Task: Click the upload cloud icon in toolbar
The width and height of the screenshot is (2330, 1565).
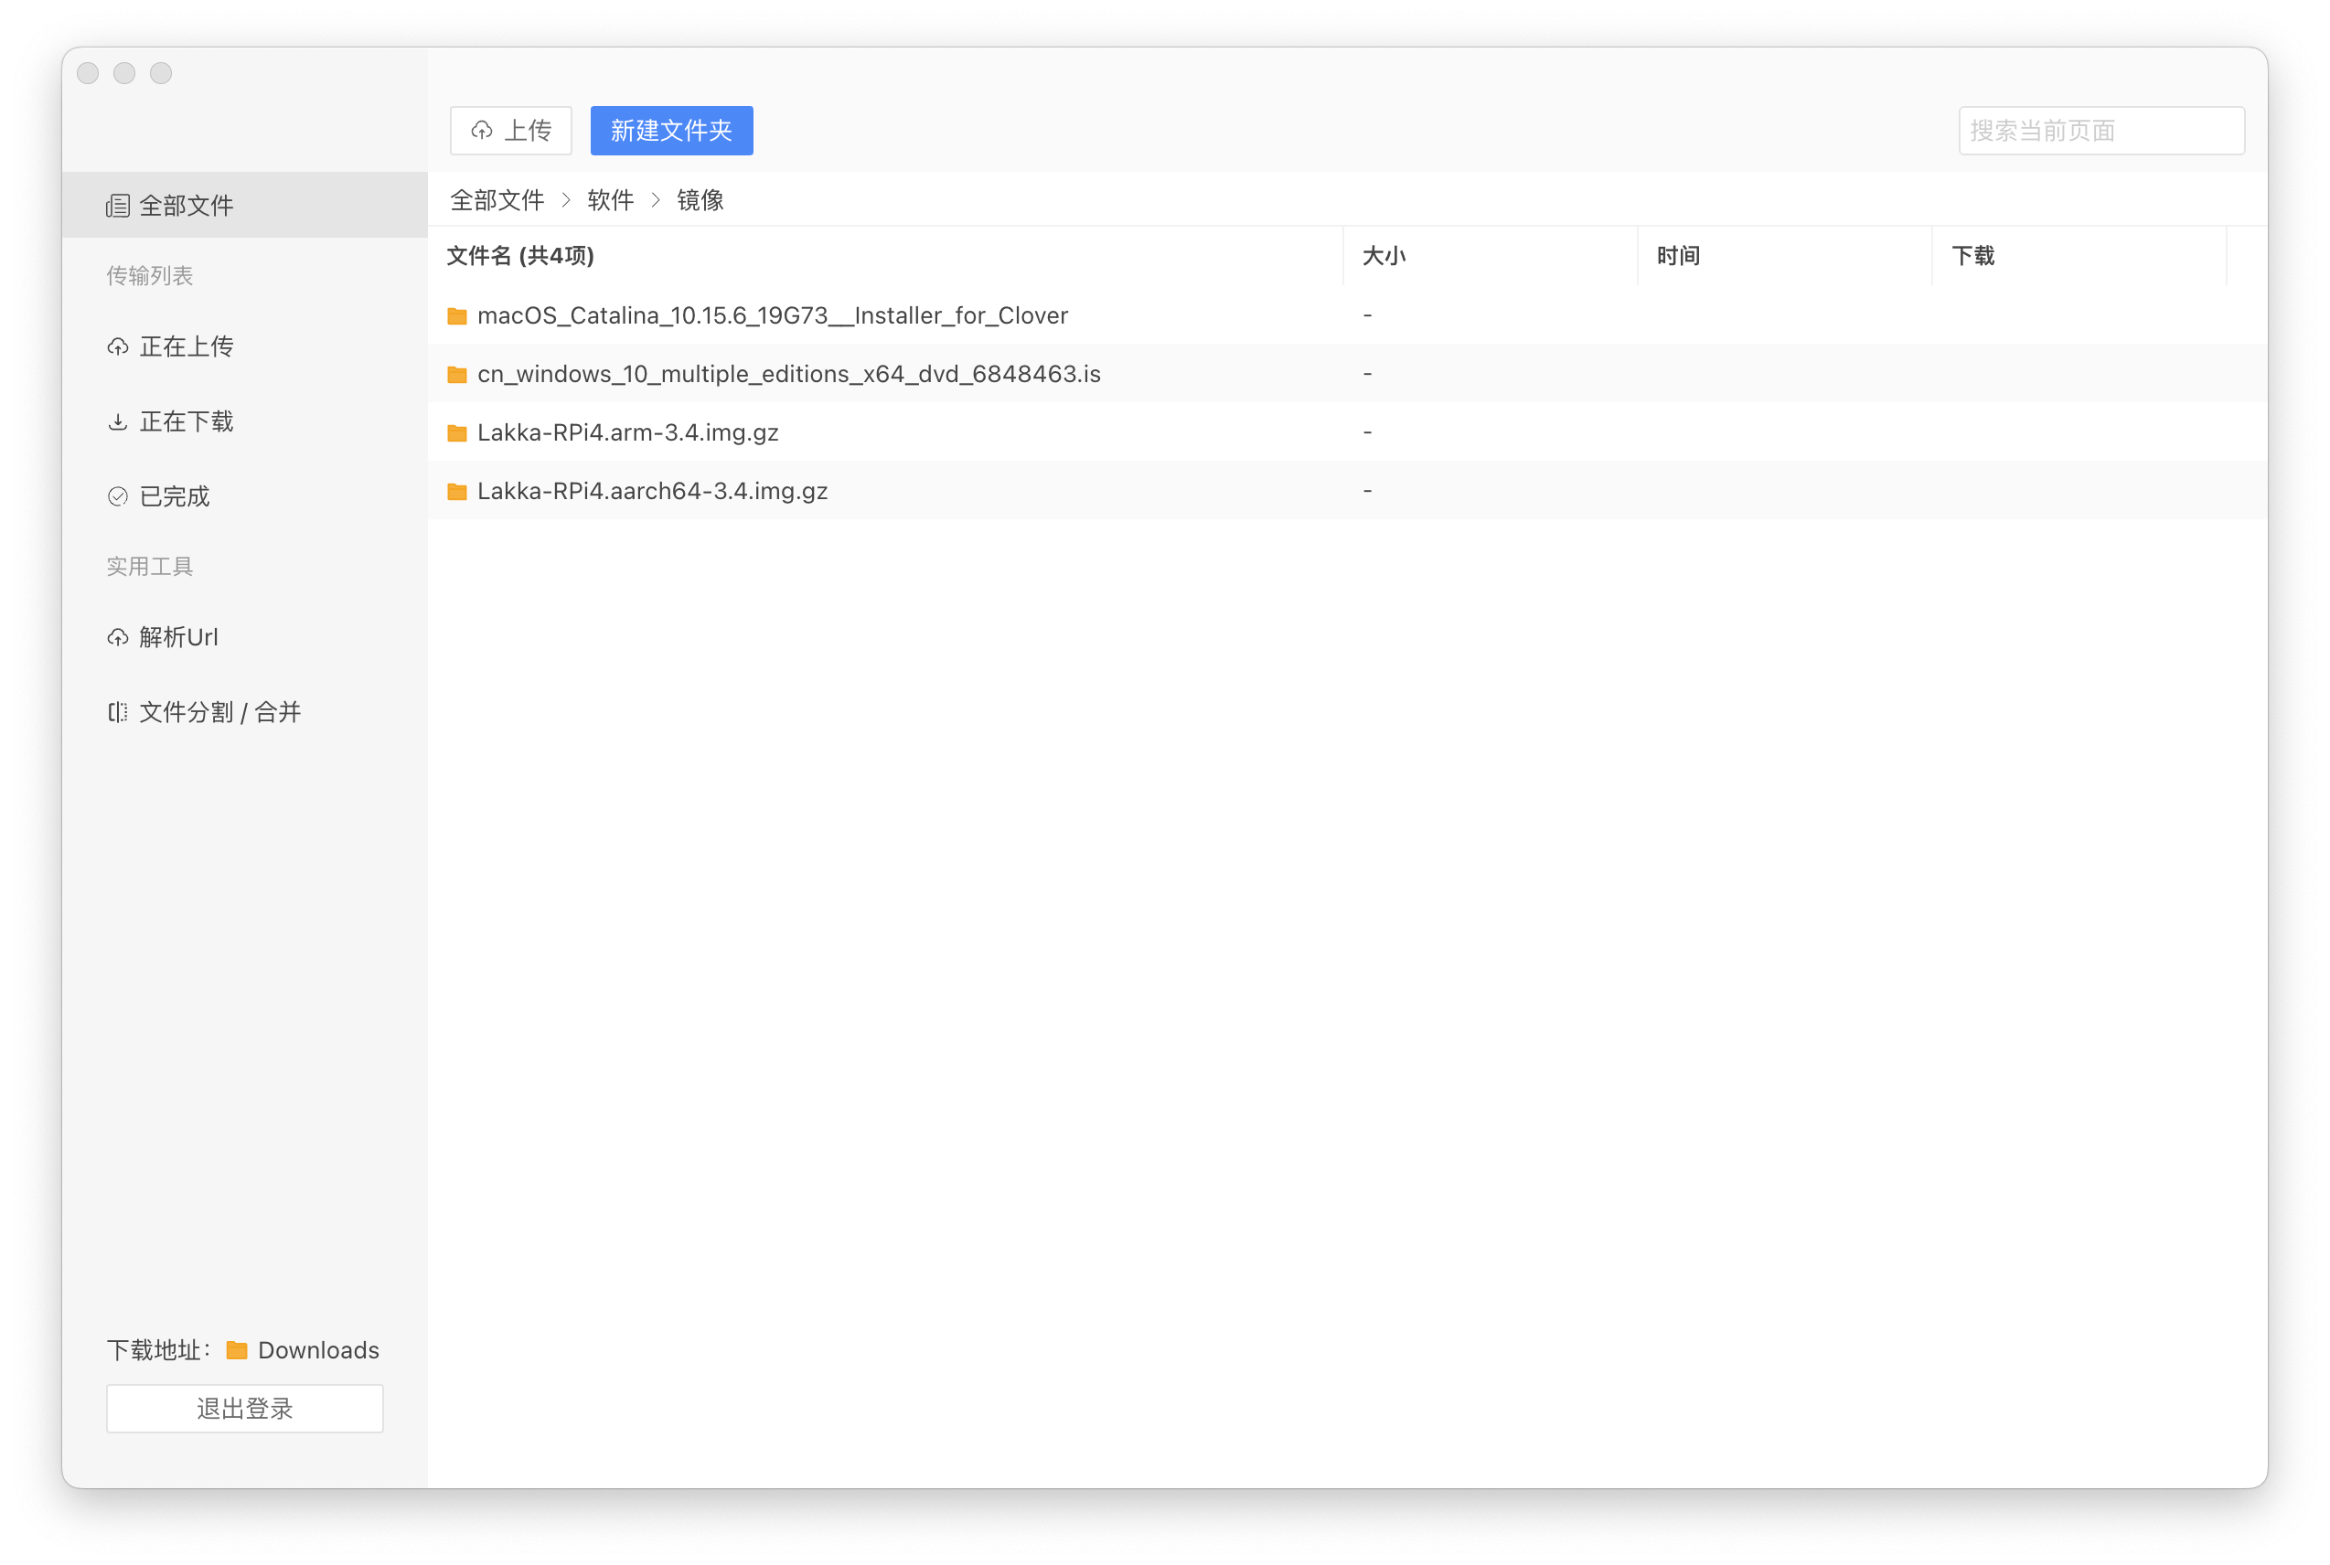Action: click(482, 131)
